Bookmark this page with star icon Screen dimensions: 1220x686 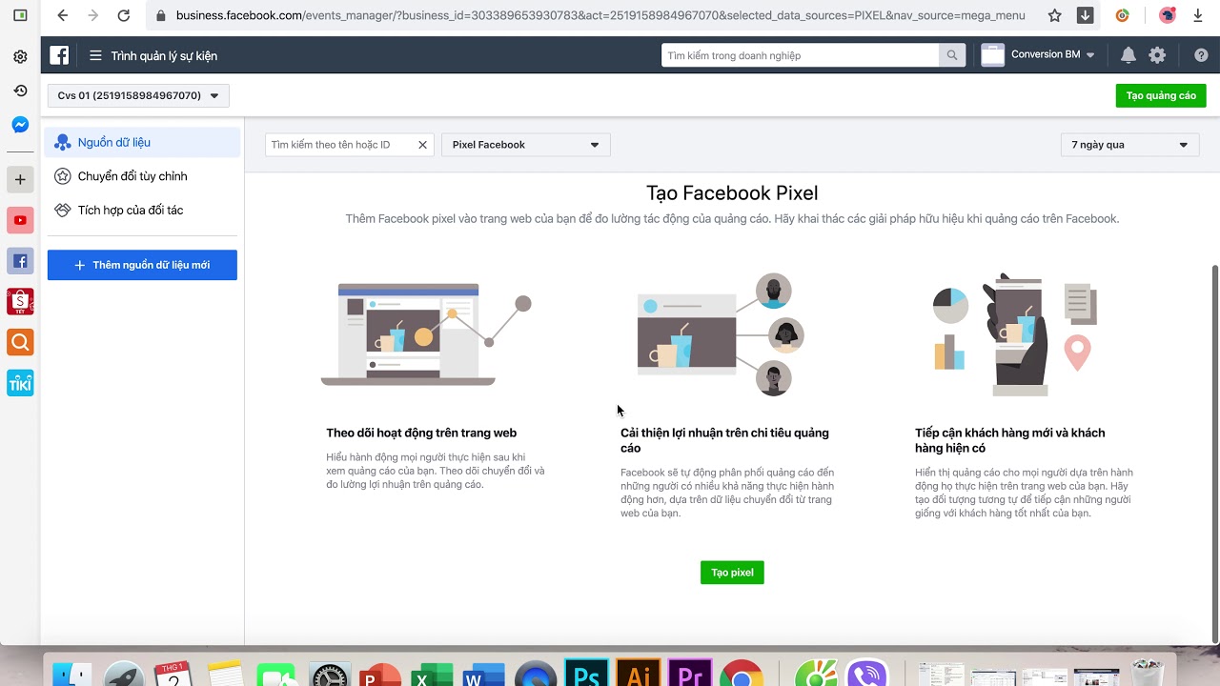point(1054,15)
